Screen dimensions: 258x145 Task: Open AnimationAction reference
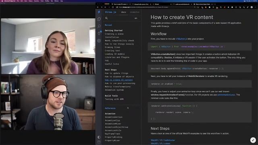tap(114, 117)
